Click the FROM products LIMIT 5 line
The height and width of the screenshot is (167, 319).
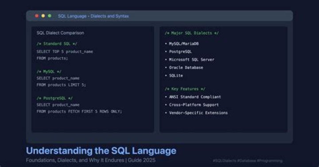[61, 85]
